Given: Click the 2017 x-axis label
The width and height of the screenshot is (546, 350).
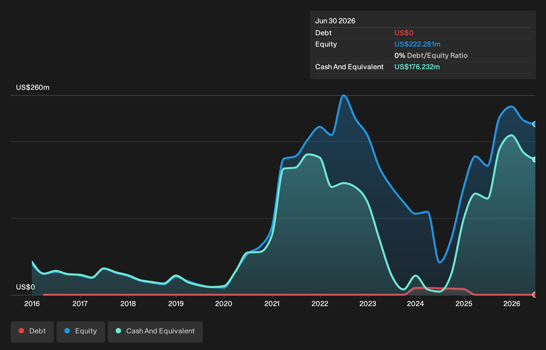Looking at the screenshot, I should click(80, 303).
